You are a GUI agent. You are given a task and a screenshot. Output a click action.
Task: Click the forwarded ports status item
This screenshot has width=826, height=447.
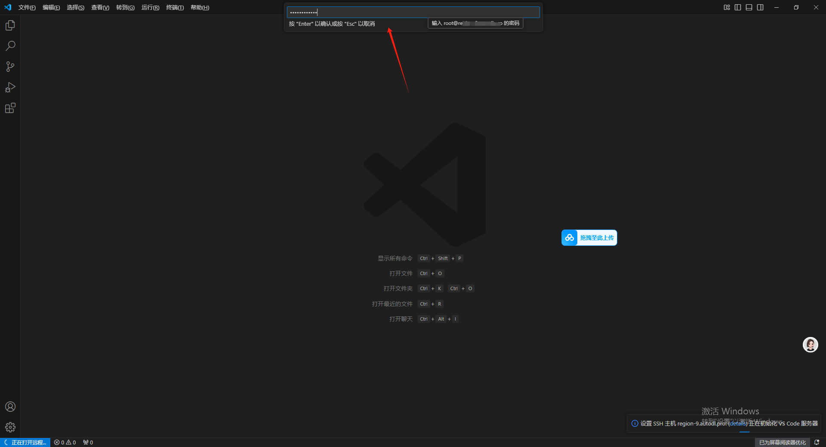point(88,442)
